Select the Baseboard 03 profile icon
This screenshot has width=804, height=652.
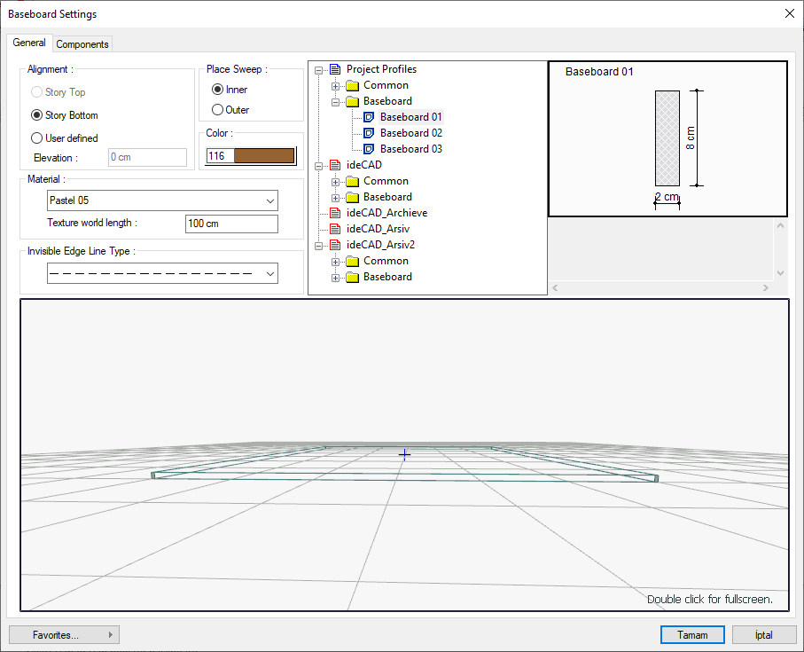[x=369, y=149]
